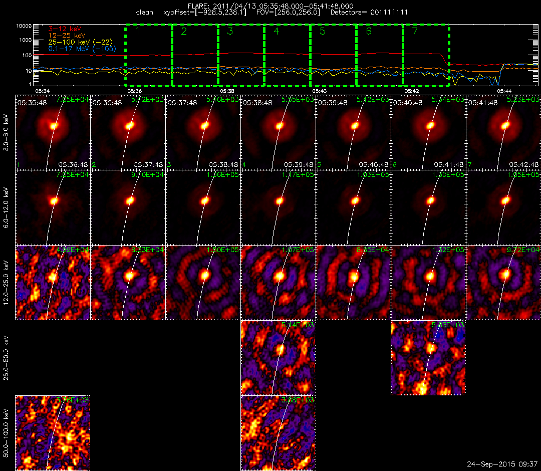Click the green '5.34E+03' value in the 05:40:48 image
The image size is (541, 471).
[448, 99]
